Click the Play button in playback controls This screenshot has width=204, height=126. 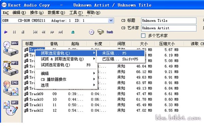(6, 32)
